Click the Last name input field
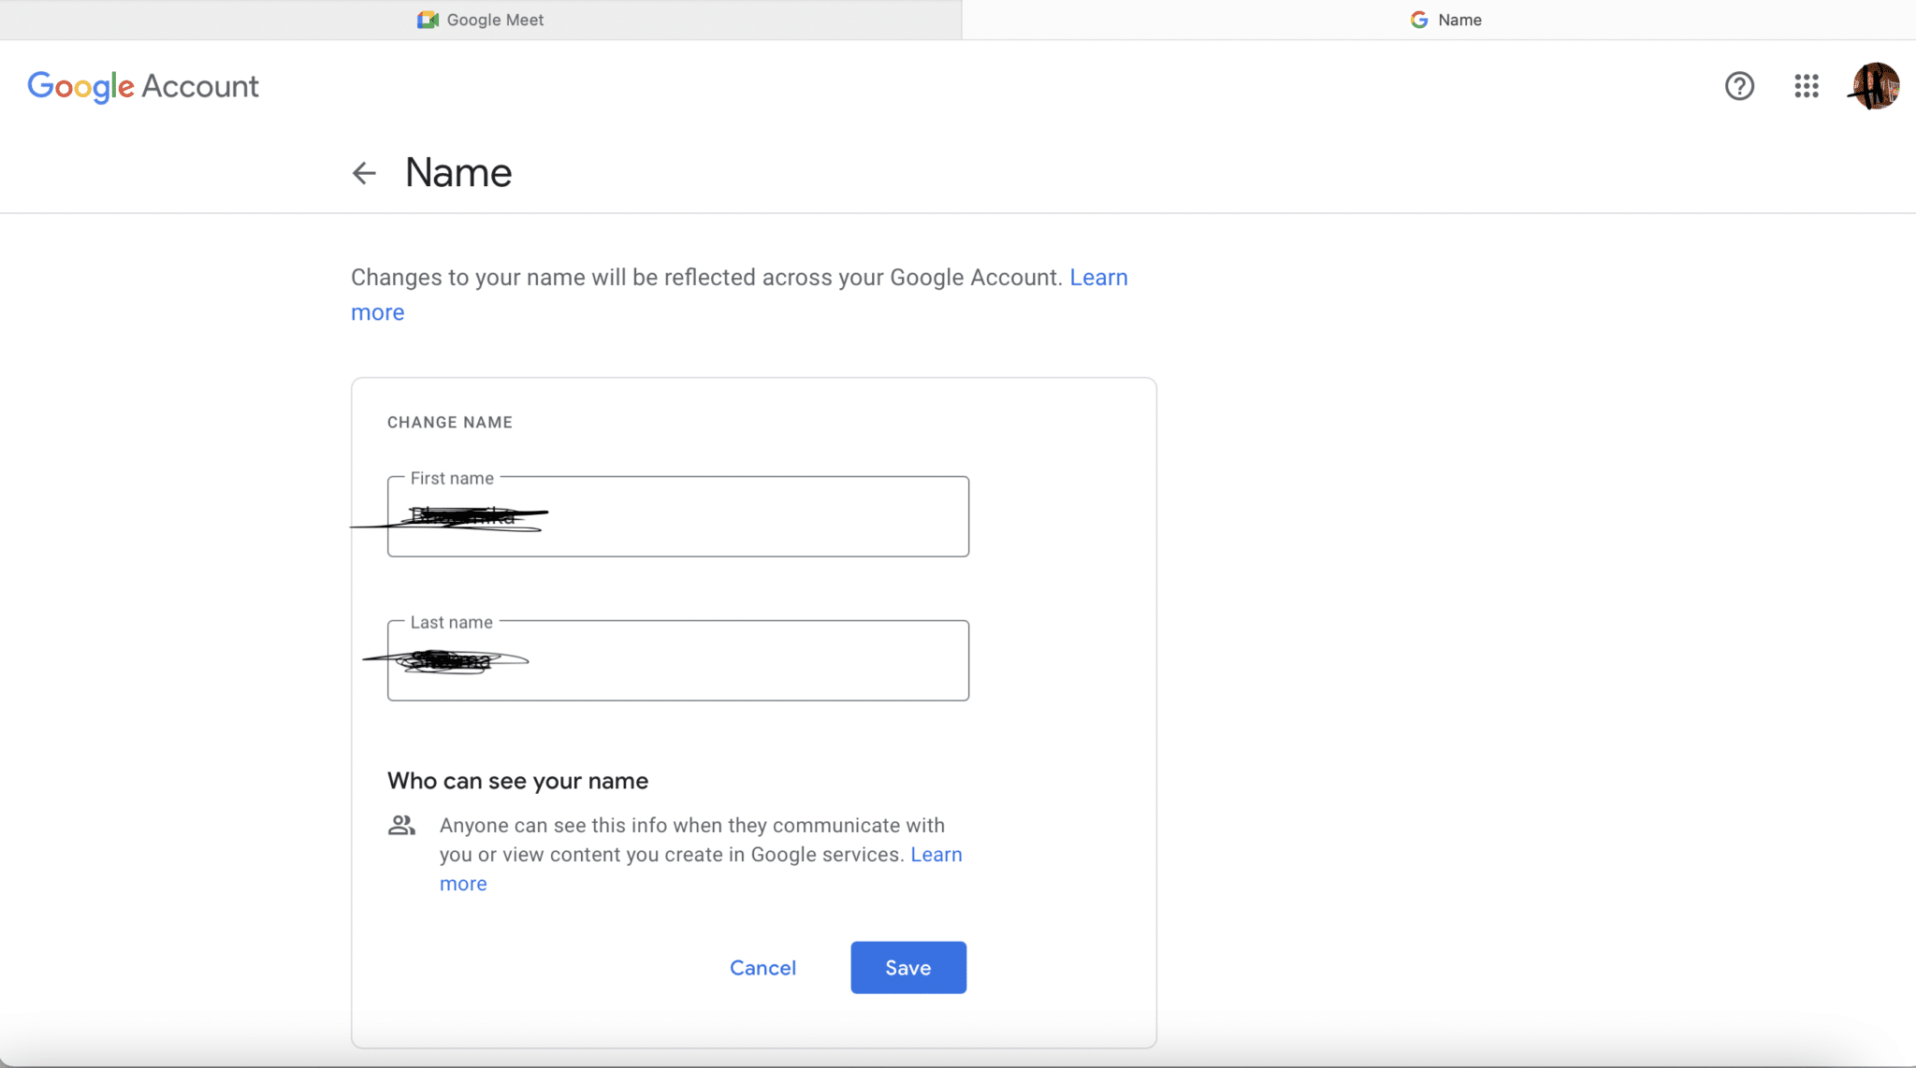The width and height of the screenshot is (1916, 1068). 676,660
